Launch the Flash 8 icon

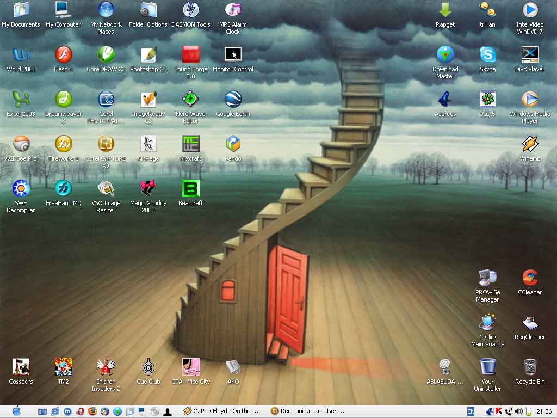point(63,54)
